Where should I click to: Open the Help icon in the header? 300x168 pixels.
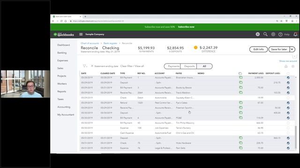tap(280, 35)
